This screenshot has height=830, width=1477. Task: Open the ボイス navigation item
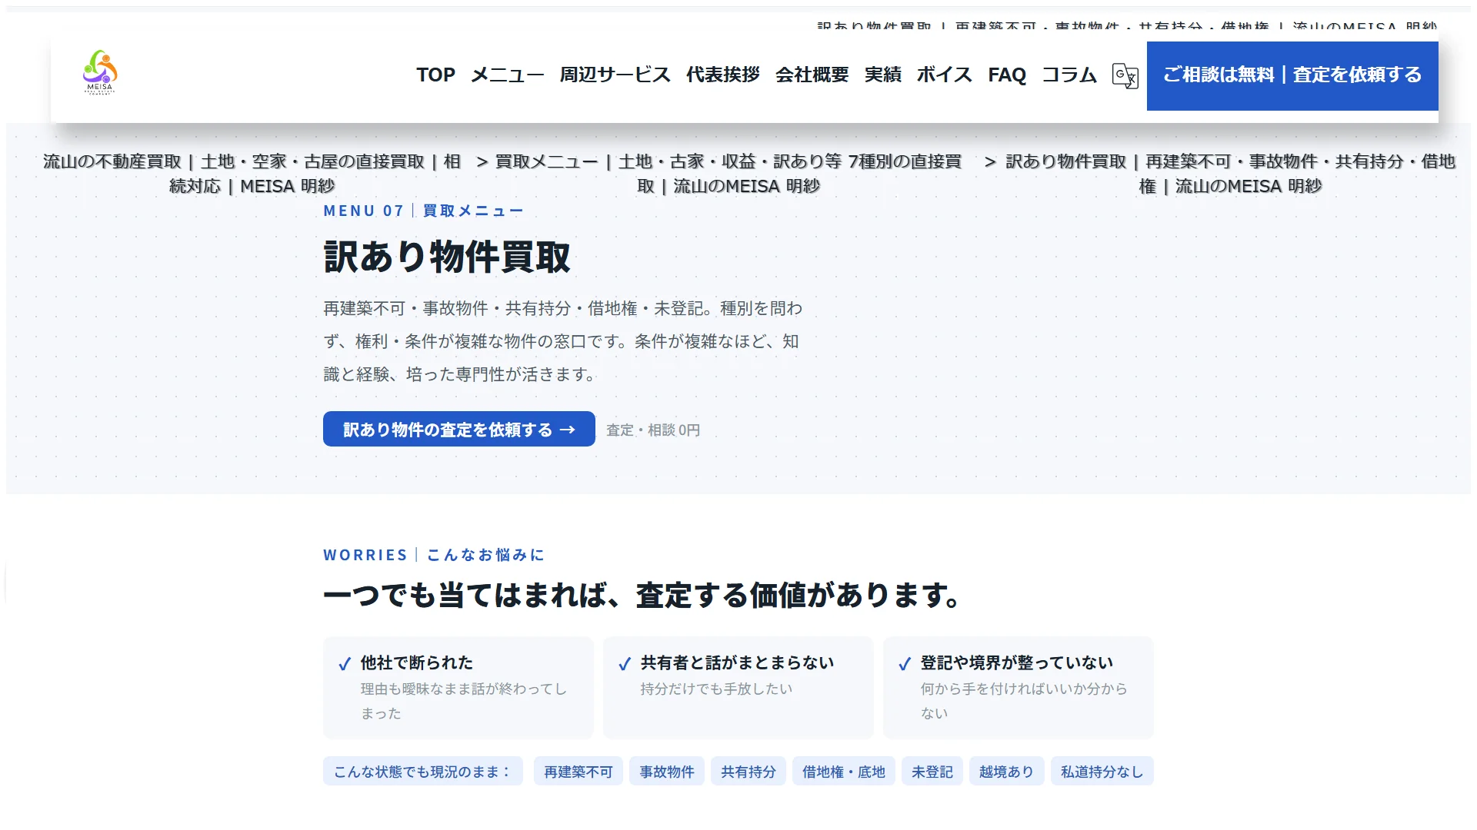click(x=944, y=75)
